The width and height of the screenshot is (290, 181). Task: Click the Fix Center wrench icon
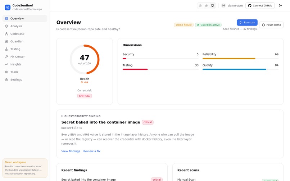[x=6, y=57]
